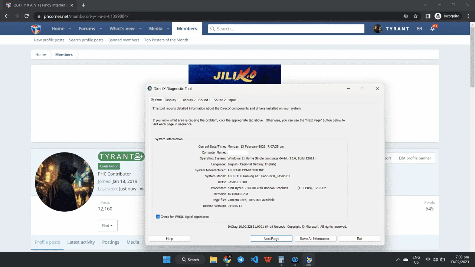Open Top Posters of the Month link

(x=166, y=40)
